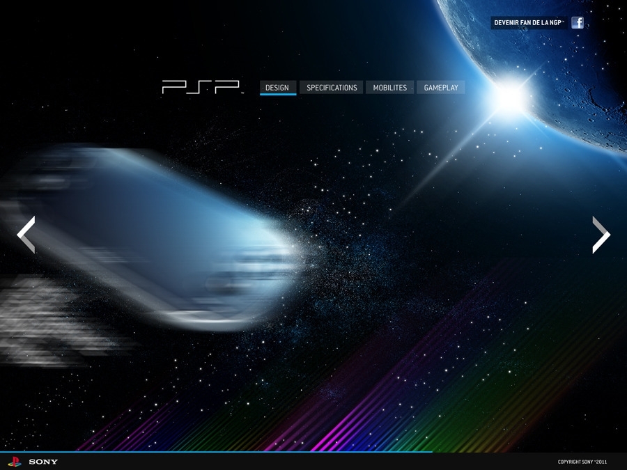Click the PlayStation logo in footer

click(15, 462)
